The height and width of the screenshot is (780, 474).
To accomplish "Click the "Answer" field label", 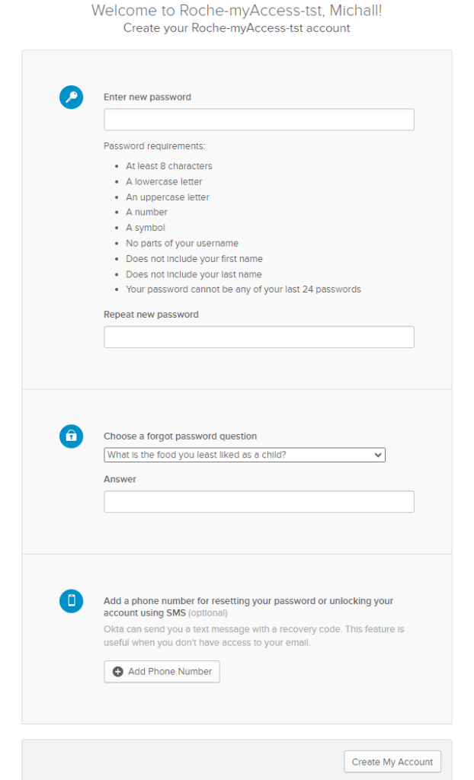I will click(x=120, y=480).
